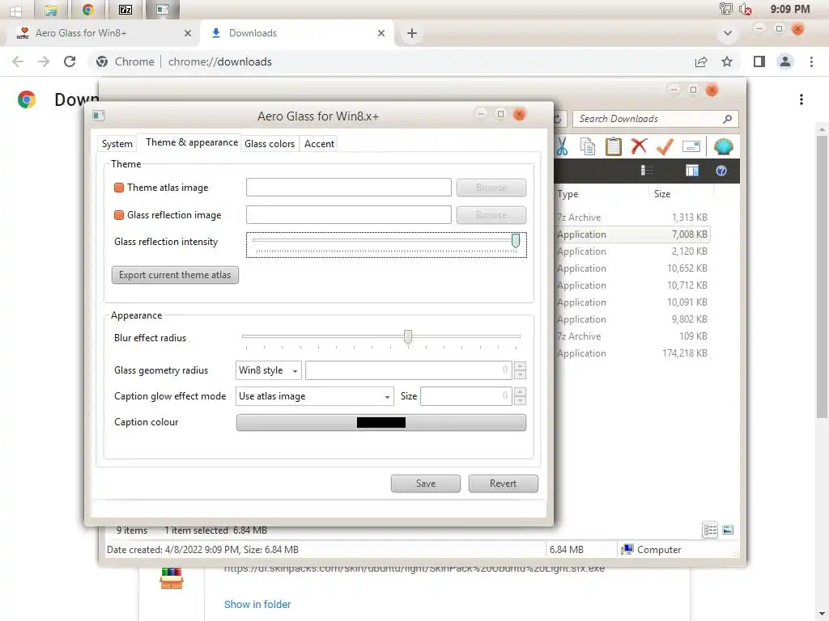
Task: Click Export current theme atlas button
Action: point(175,275)
